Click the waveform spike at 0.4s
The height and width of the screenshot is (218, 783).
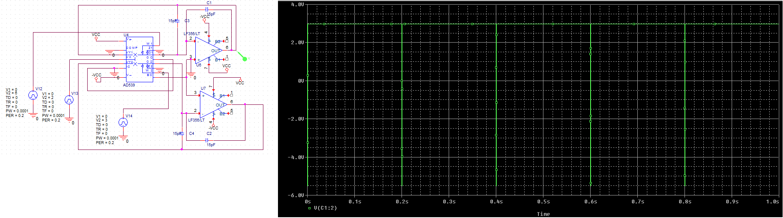496,104
